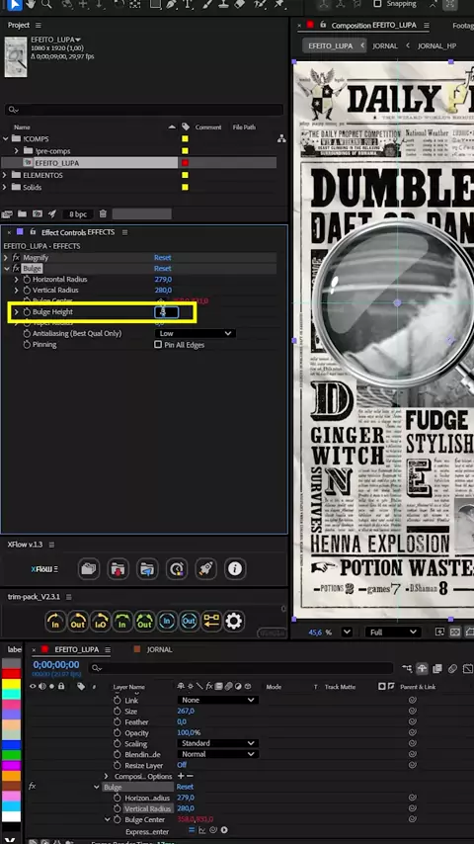Image resolution: width=474 pixels, height=844 pixels.
Task: Toggle Feather stopwatch in timeline
Action: point(118,722)
